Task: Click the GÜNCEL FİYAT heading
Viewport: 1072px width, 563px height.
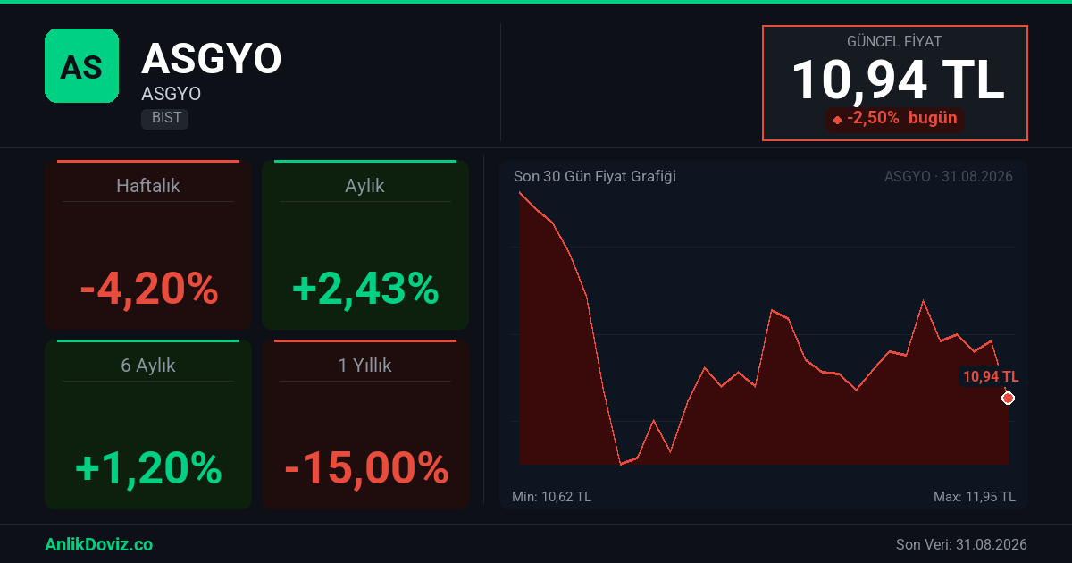Action: pyautogui.click(x=894, y=41)
